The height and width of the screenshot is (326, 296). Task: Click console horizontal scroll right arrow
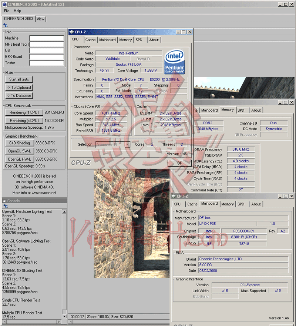point(59,322)
